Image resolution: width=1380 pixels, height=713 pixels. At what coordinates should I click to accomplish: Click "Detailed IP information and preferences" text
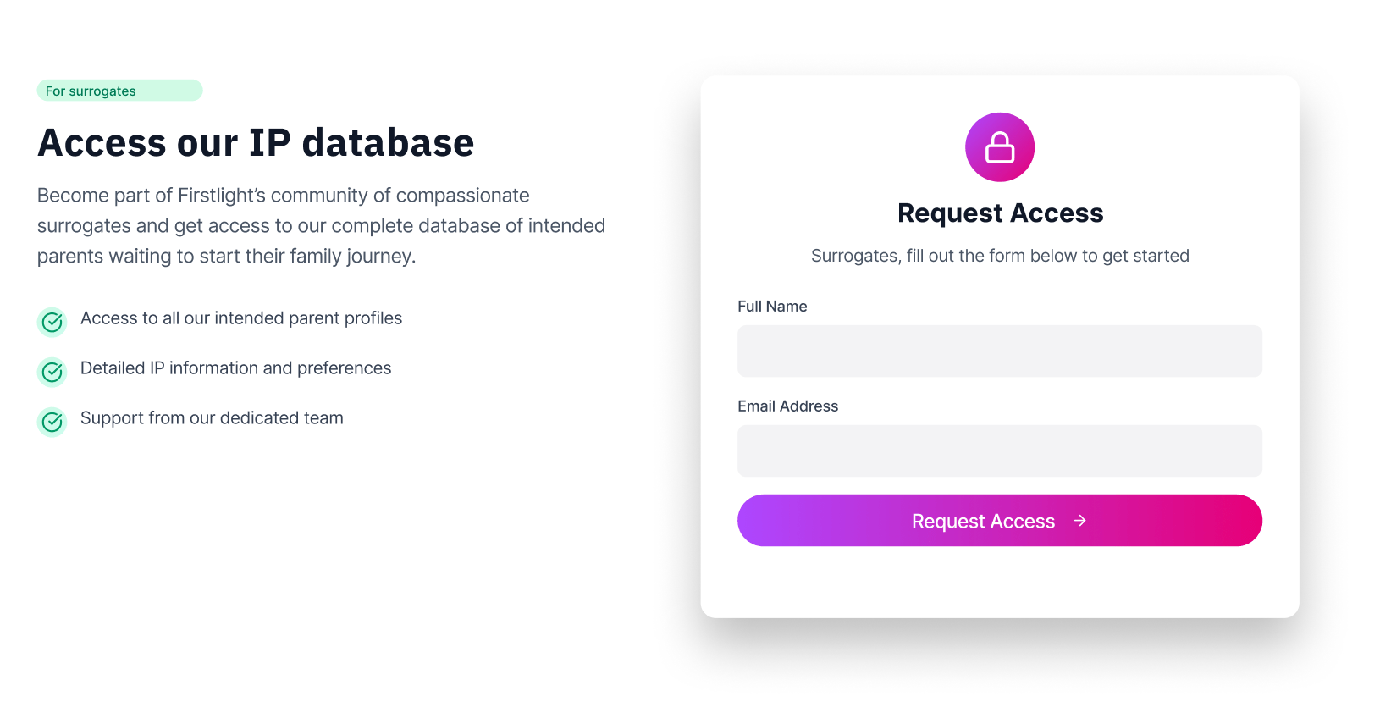235,368
